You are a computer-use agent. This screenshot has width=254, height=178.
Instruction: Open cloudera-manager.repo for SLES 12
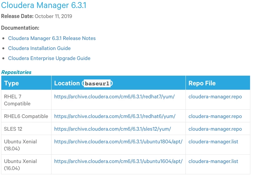(x=215, y=129)
